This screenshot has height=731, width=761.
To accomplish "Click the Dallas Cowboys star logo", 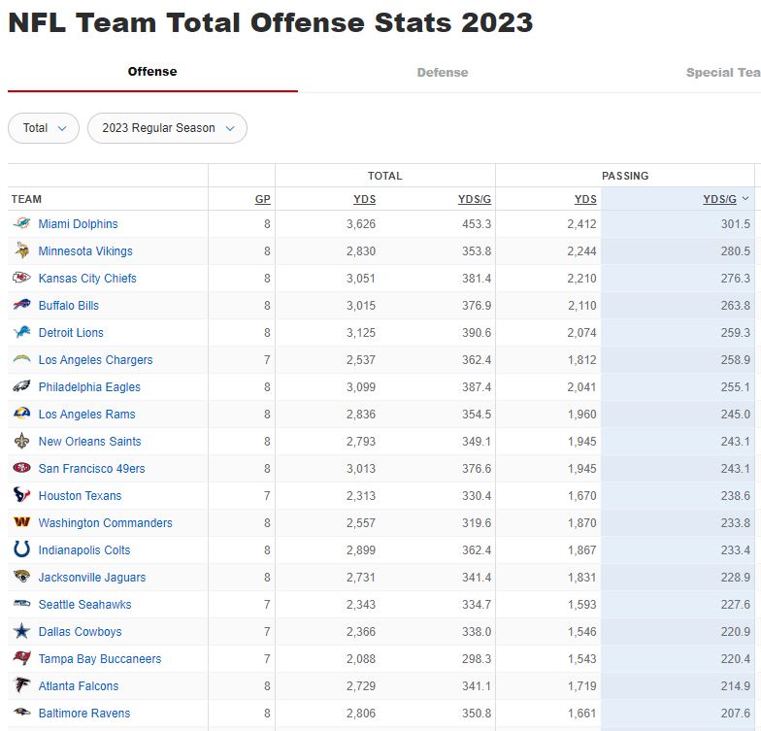I will (21, 631).
